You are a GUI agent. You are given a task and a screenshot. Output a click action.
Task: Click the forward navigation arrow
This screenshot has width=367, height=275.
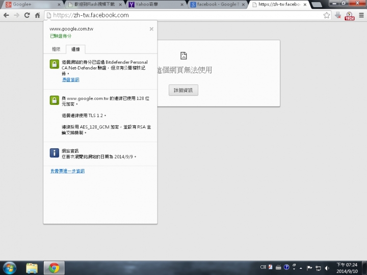[x=17, y=15]
